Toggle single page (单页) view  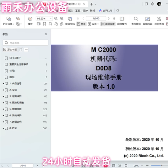[x=81, y=24]
